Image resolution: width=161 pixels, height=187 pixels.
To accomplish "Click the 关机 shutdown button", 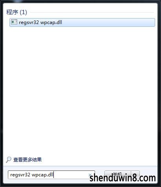I will pyautogui.click(x=117, y=174).
